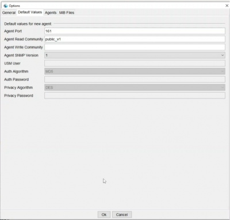This screenshot has width=230, height=220.
Task: Focus the Agent Write Community field
Action: 135,47
